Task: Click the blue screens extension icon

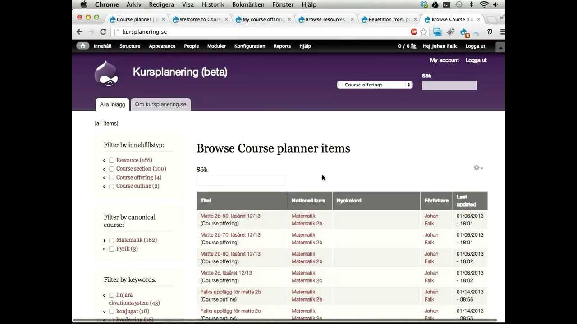Action: (437, 32)
